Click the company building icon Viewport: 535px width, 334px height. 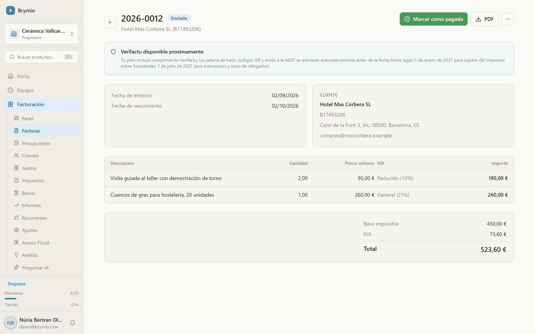click(14, 34)
